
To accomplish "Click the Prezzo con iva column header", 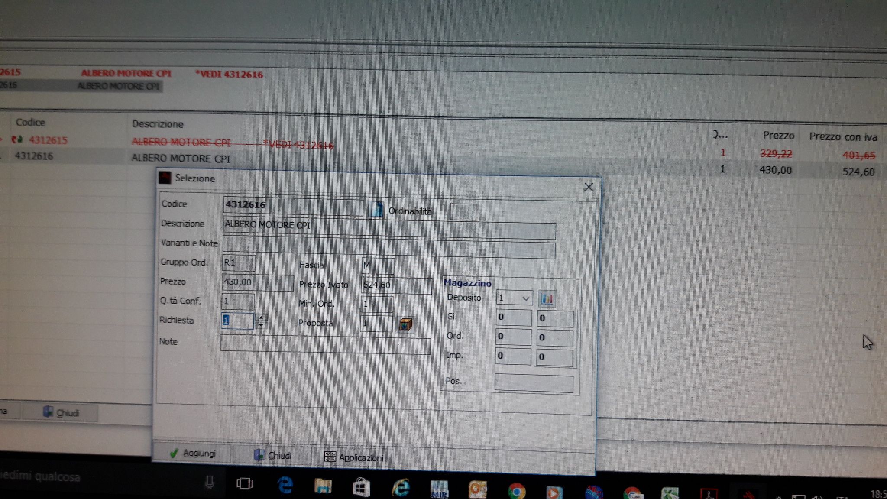I will pyautogui.click(x=842, y=137).
